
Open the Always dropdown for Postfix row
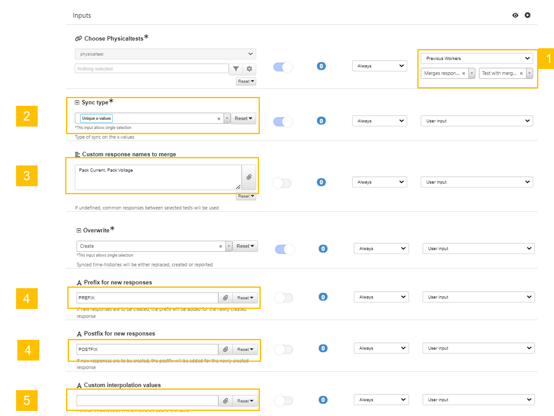click(381, 348)
